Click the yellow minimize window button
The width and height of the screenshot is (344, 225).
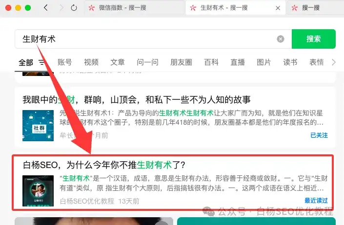coord(18,8)
